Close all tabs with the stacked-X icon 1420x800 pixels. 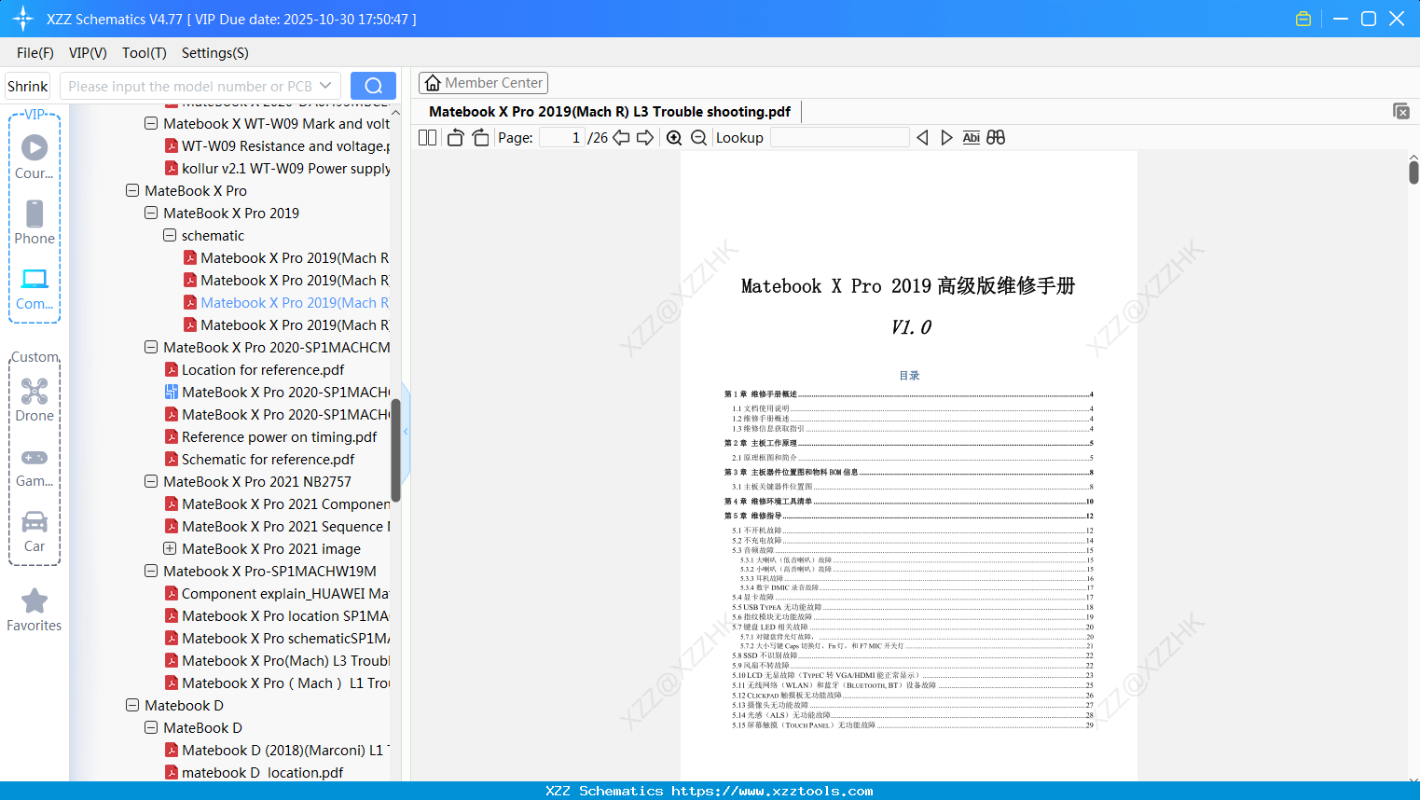click(x=1400, y=111)
